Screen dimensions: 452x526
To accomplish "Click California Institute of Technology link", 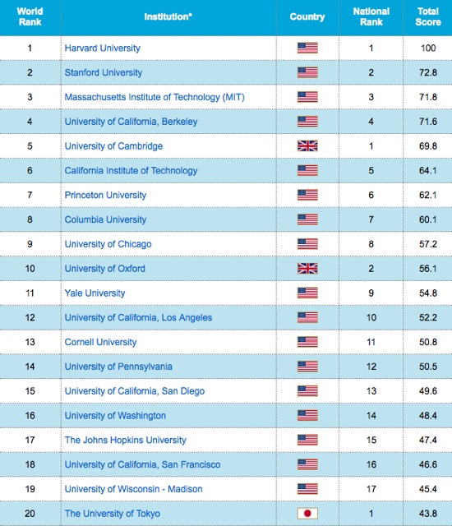I will coord(131,170).
